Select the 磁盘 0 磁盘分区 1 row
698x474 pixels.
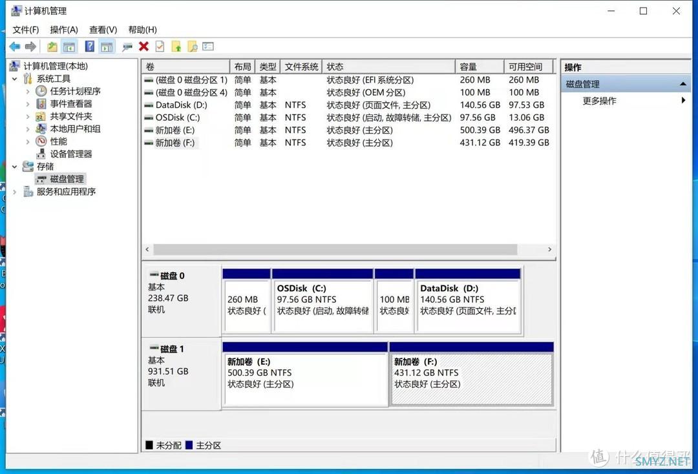tap(347, 80)
